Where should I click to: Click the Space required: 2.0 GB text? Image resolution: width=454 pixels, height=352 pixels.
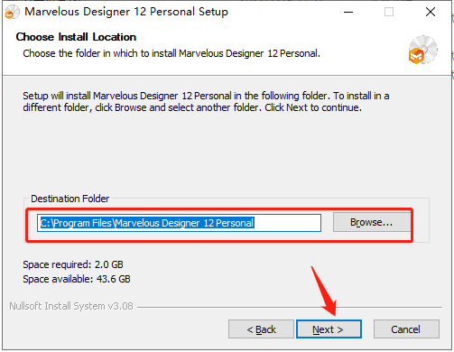73,264
